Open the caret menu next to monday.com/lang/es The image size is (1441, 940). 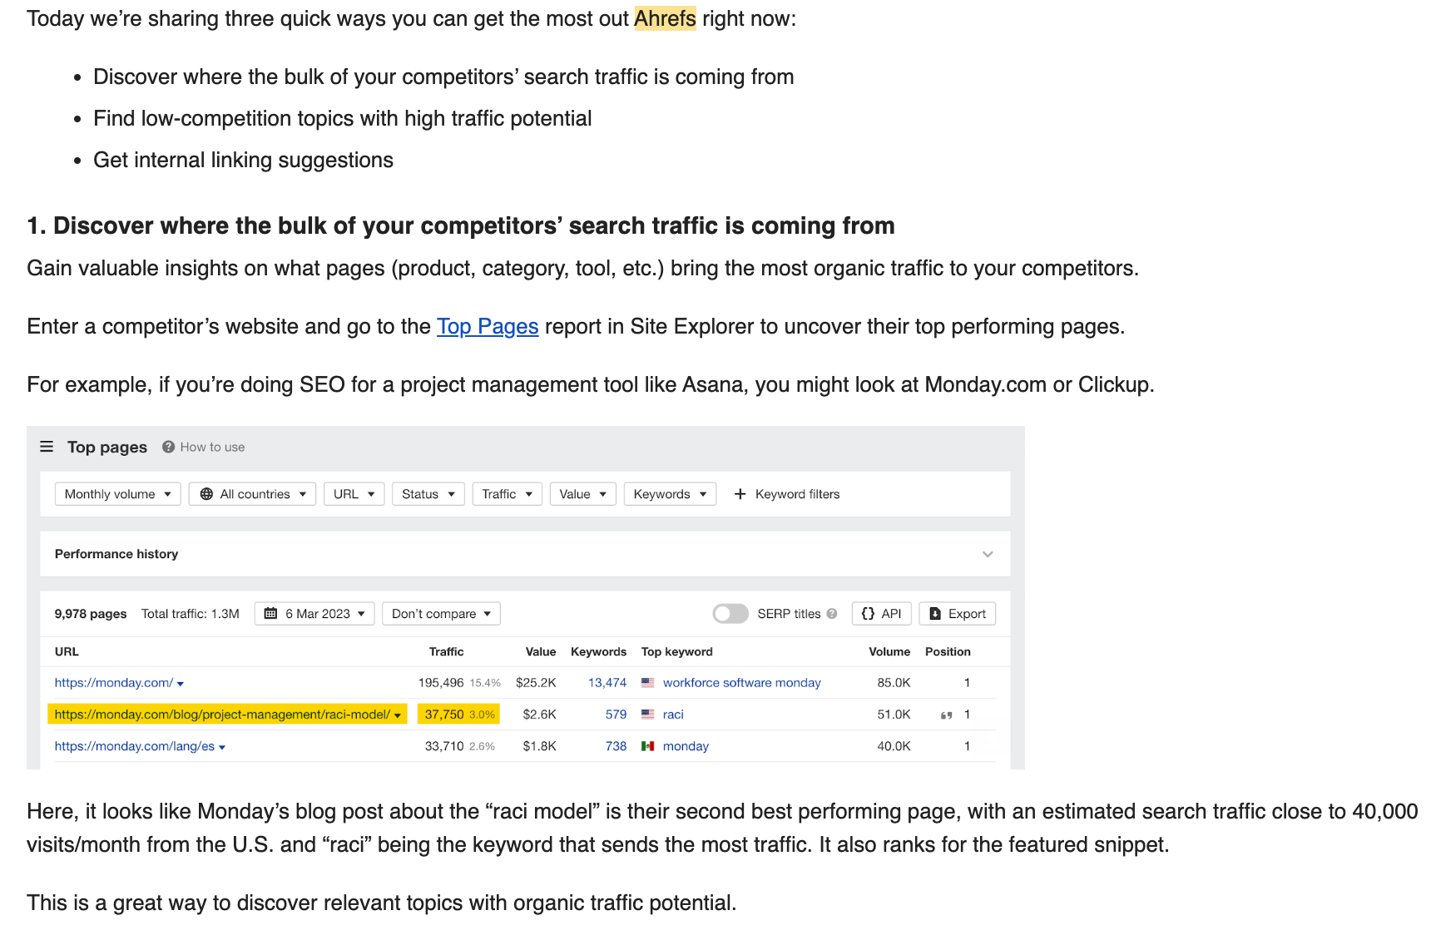pyautogui.click(x=222, y=747)
